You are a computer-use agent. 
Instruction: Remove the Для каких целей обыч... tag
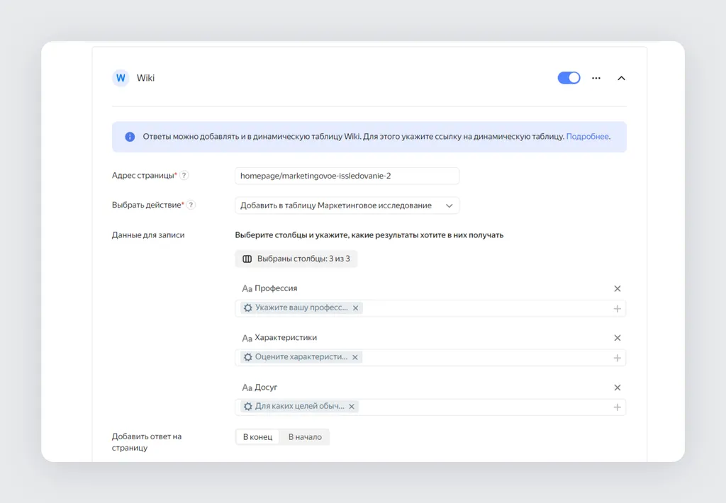[x=352, y=406]
